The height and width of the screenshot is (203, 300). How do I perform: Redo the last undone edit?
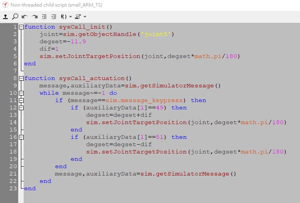point(34,17)
